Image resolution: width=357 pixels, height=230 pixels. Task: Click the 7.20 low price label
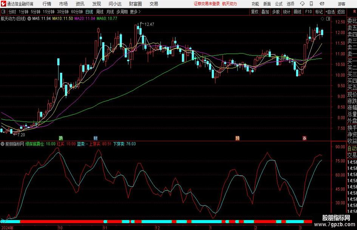[21, 135]
